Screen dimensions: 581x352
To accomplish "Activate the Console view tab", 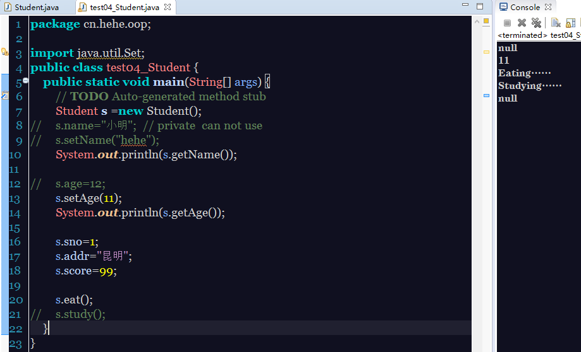I will [x=520, y=7].
